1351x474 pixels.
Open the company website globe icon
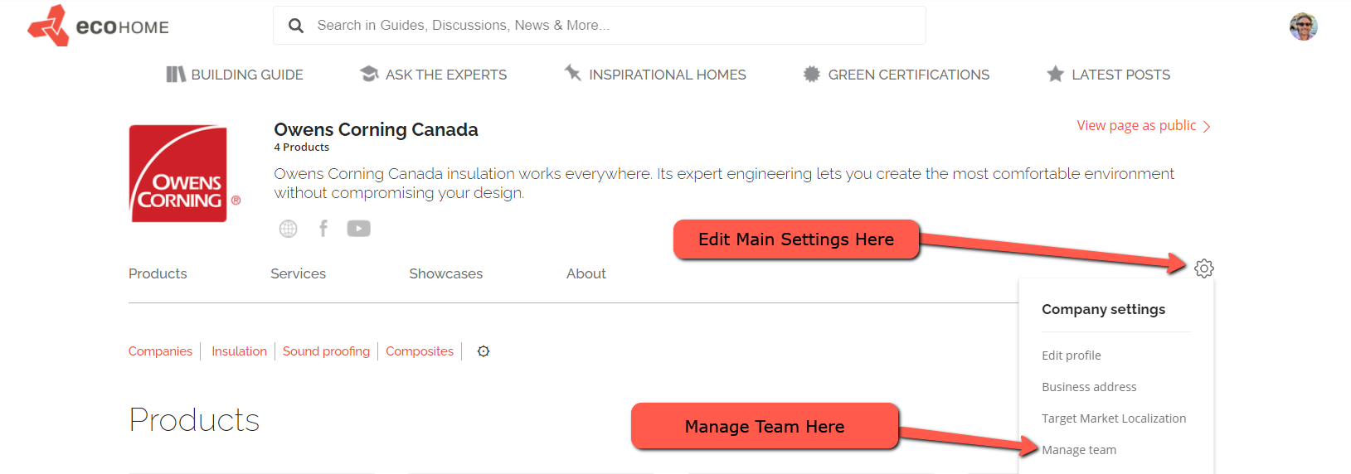[x=288, y=229]
